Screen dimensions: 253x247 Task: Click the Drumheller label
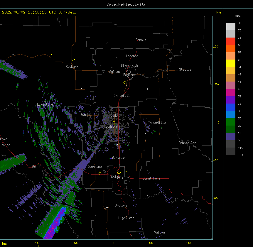[187, 143]
